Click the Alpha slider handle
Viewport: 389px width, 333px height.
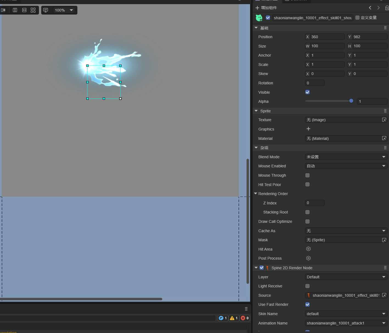tap(351, 101)
